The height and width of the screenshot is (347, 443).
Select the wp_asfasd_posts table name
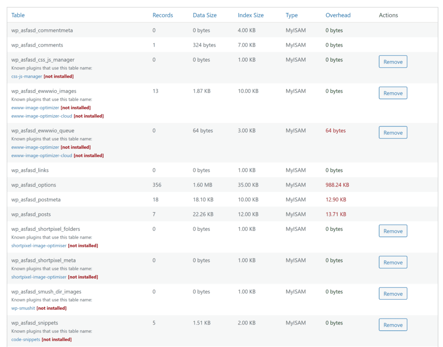(31, 214)
